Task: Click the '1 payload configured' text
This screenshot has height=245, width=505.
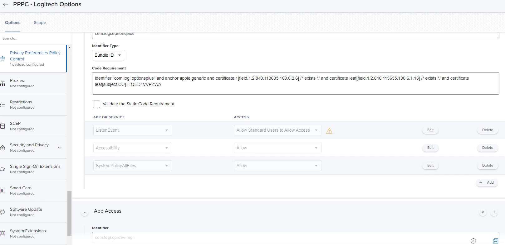Action: pyautogui.click(x=27, y=64)
